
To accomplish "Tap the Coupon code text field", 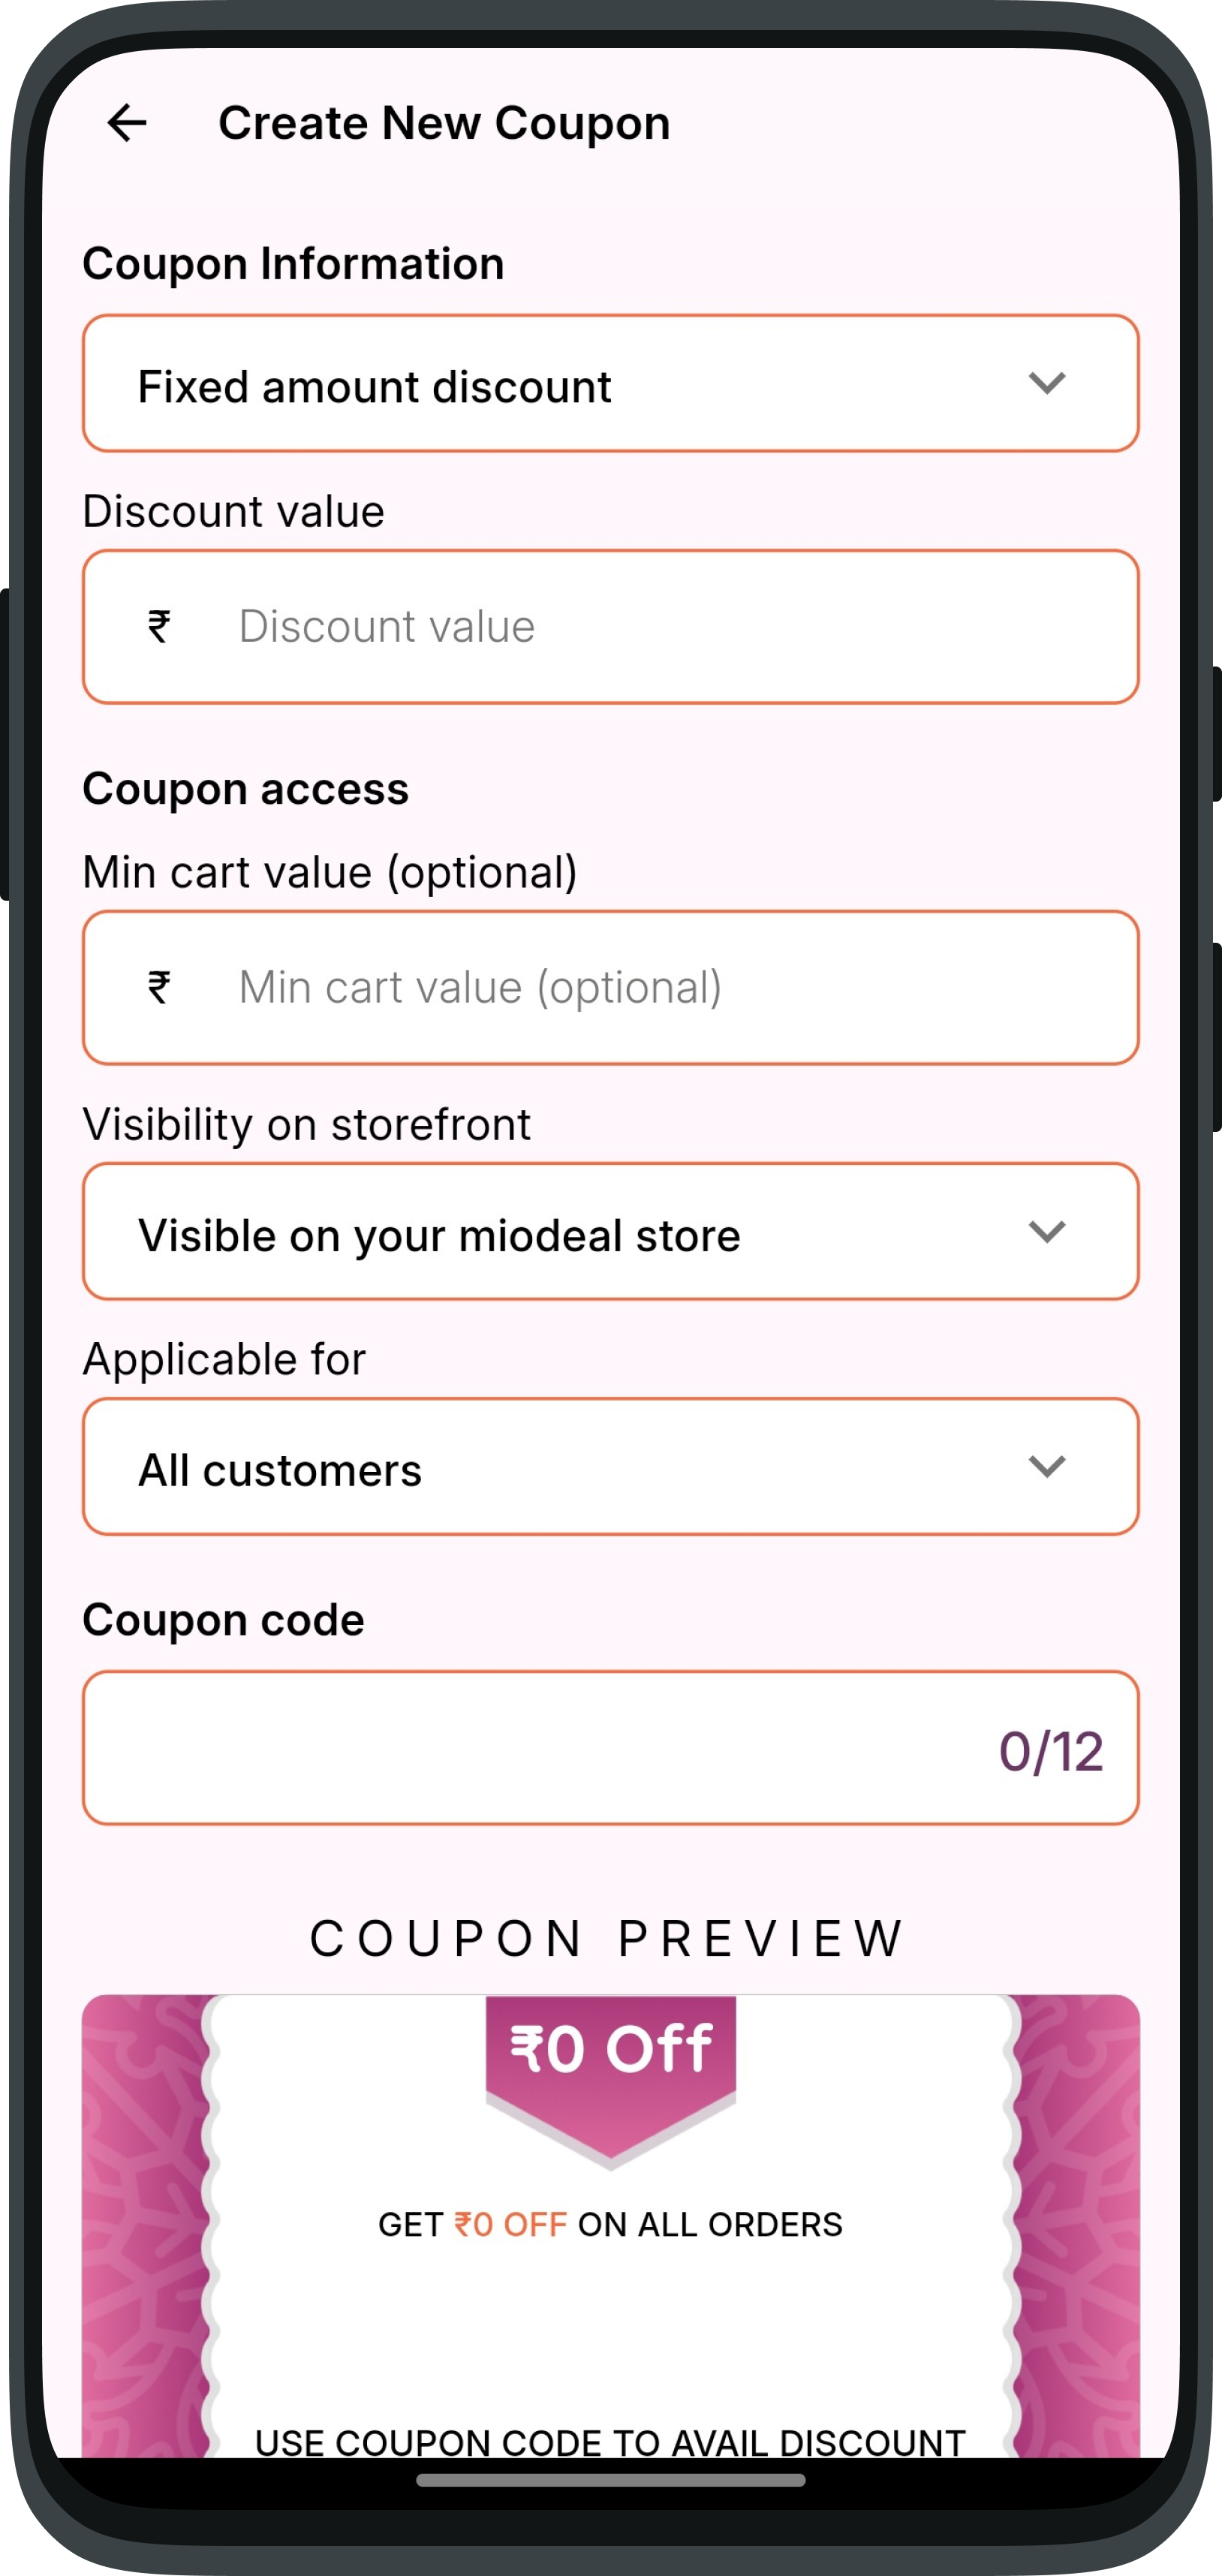I will pyautogui.click(x=611, y=1748).
